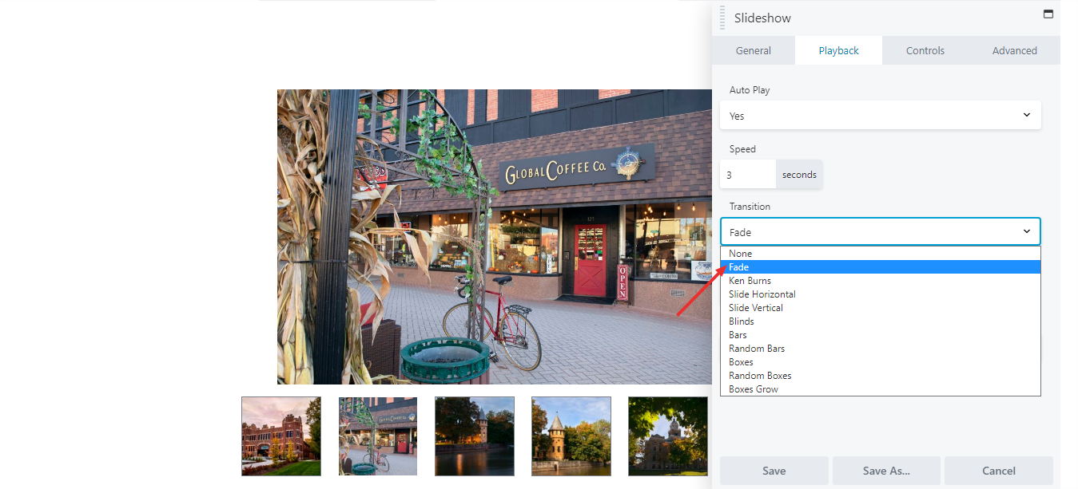This screenshot has height=489, width=1078.
Task: Open the Playback tab
Action: click(x=838, y=50)
